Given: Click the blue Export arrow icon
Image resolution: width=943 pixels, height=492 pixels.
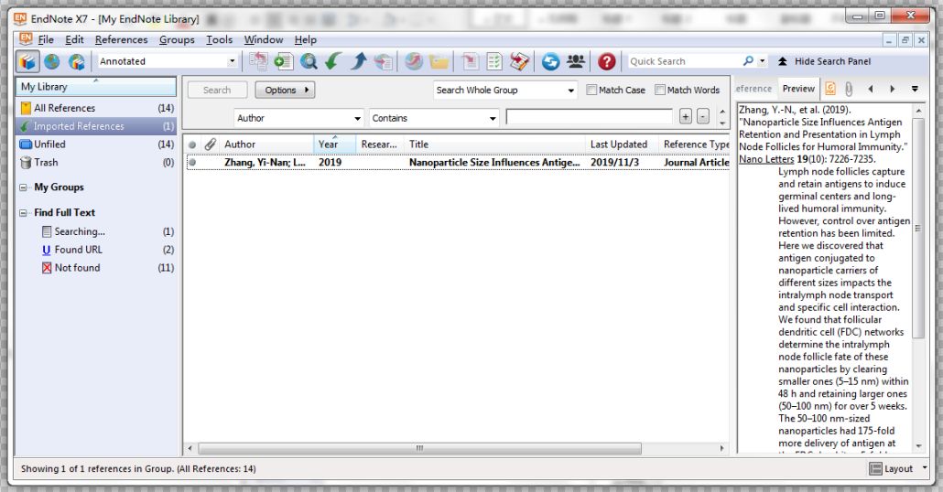Looking at the screenshot, I should tap(359, 61).
